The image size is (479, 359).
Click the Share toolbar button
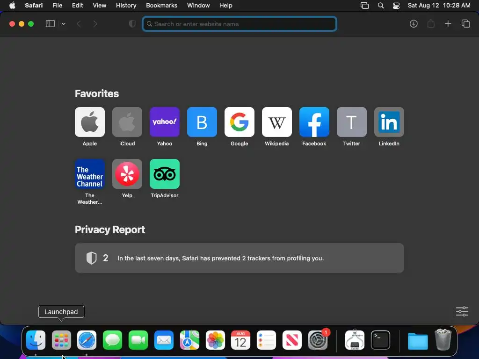click(x=431, y=23)
